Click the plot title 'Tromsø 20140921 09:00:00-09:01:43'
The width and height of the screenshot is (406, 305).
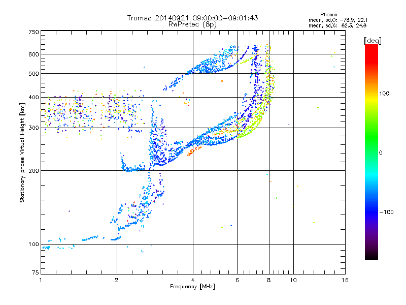click(192, 18)
